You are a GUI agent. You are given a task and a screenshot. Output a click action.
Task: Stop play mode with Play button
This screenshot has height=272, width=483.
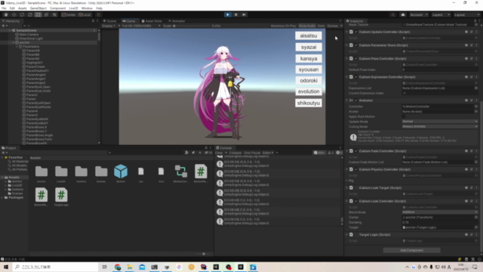click(x=228, y=14)
